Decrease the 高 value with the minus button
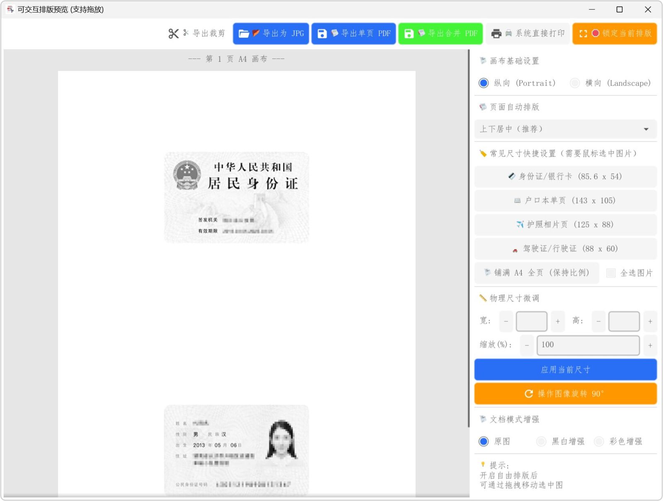The image size is (663, 501). coord(599,321)
